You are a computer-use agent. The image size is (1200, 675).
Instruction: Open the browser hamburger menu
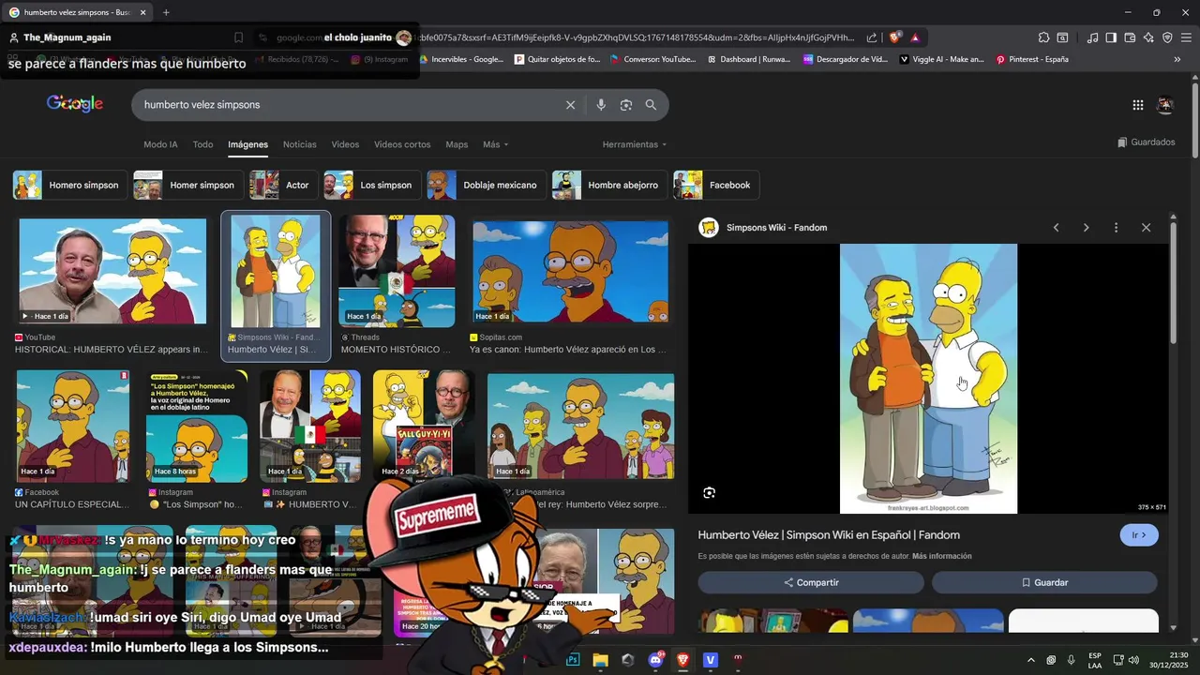tap(1186, 37)
